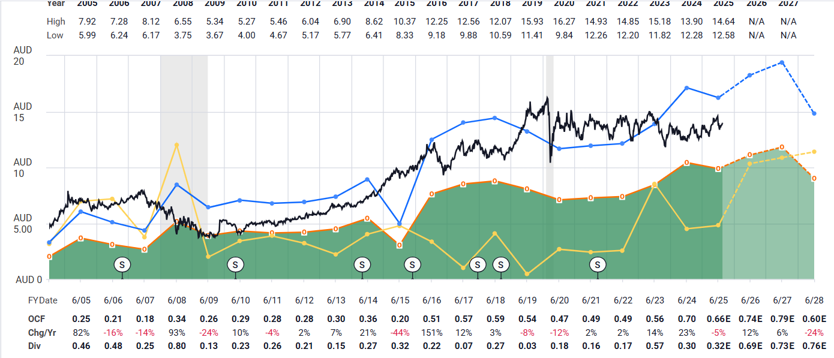The width and height of the screenshot is (834, 358).
Task: Click the S marker left of 6/07
Action: pos(122,264)
